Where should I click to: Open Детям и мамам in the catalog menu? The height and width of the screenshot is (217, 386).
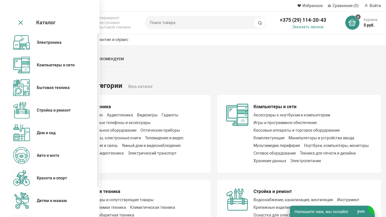coord(52,201)
